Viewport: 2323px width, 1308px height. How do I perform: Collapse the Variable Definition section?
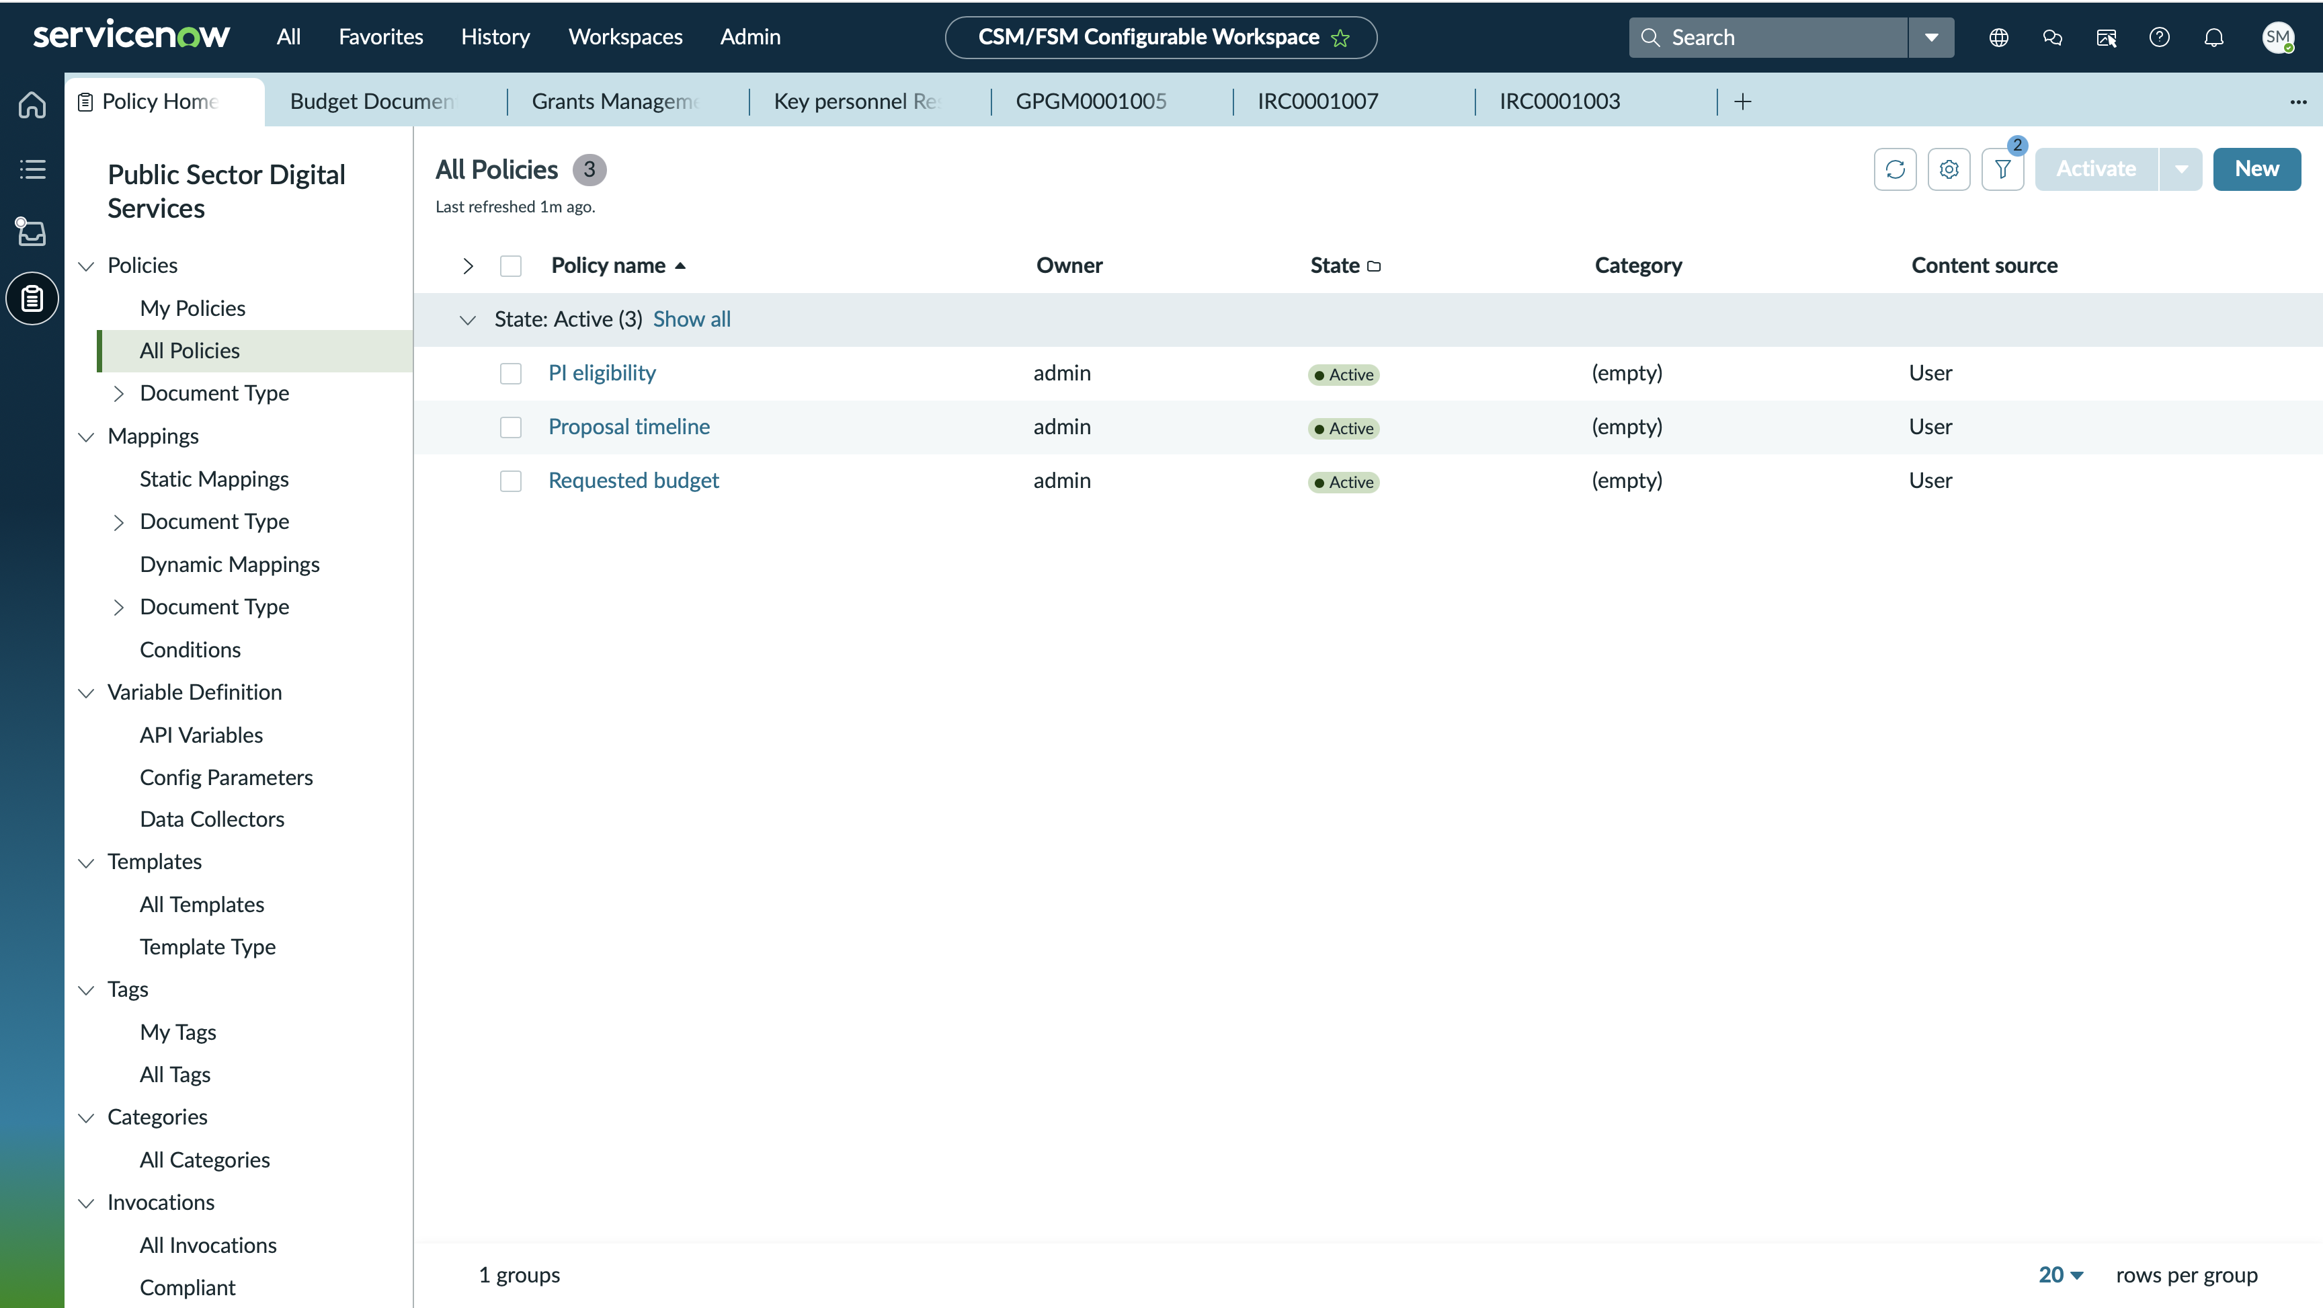(x=85, y=693)
